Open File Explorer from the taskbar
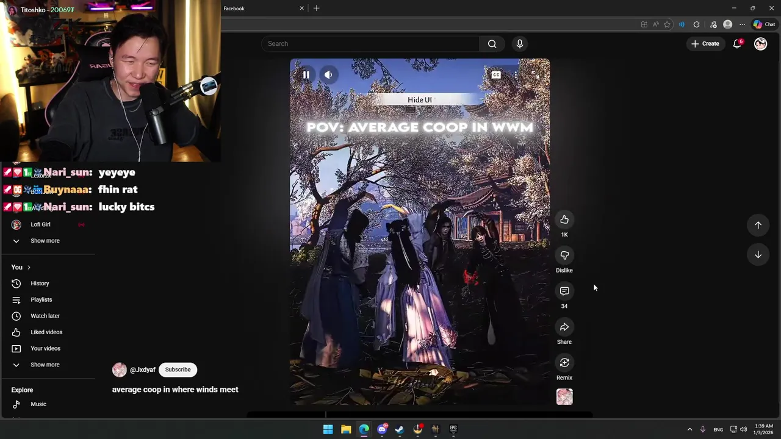 pos(346,429)
